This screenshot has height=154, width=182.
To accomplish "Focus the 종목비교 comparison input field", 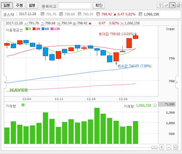I will 75,6.
